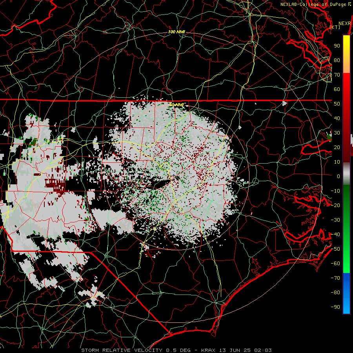
Task: Click the 0 value on velocity scale
Action: (x=338, y=176)
